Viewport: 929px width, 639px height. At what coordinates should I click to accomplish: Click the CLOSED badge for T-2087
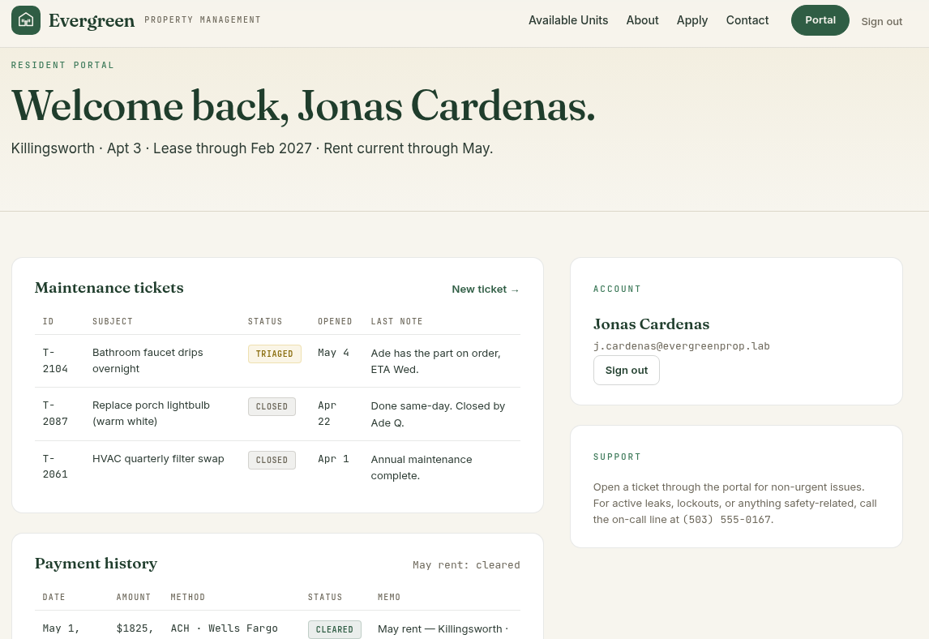(272, 406)
